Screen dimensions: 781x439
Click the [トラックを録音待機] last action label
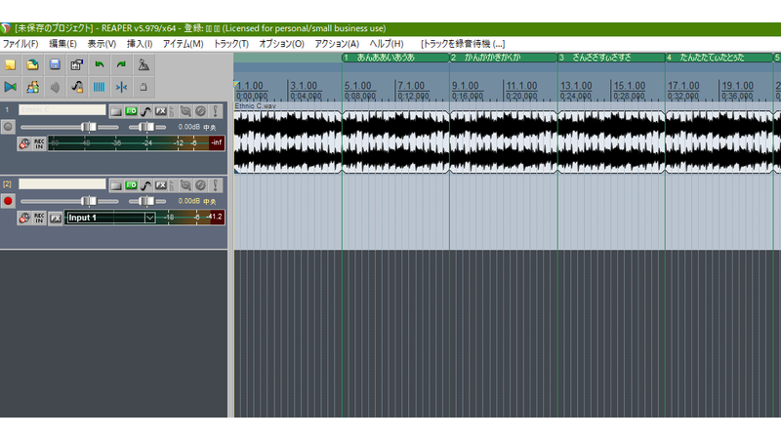tap(463, 44)
